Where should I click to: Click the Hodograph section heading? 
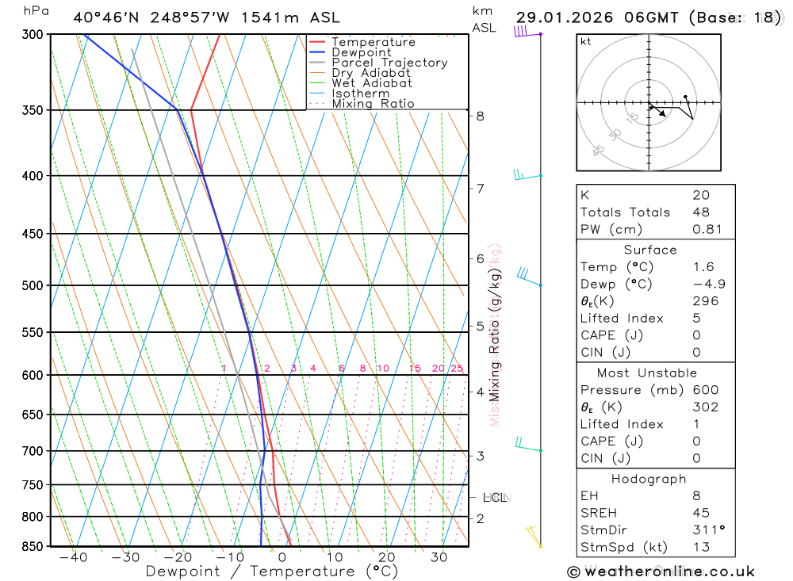(649, 479)
